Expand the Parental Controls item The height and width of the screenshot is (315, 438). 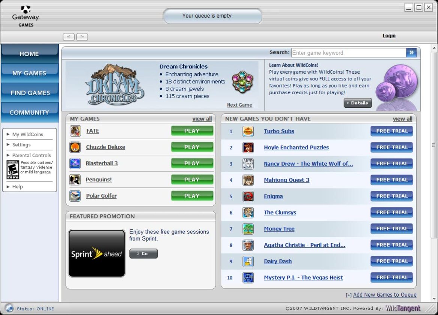pyautogui.click(x=29, y=155)
